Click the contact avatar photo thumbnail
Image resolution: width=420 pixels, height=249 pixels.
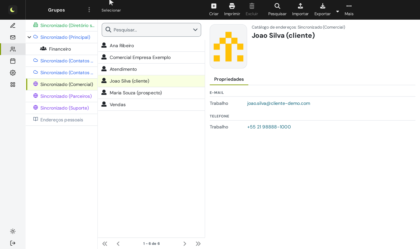click(228, 46)
